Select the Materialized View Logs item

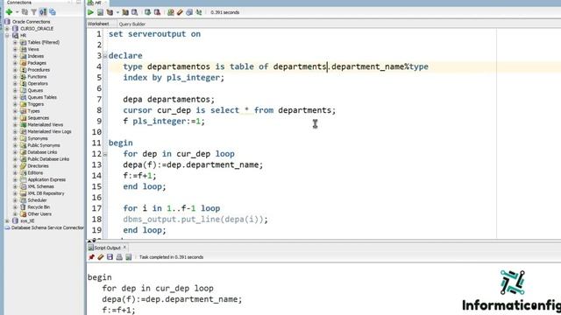(49, 131)
